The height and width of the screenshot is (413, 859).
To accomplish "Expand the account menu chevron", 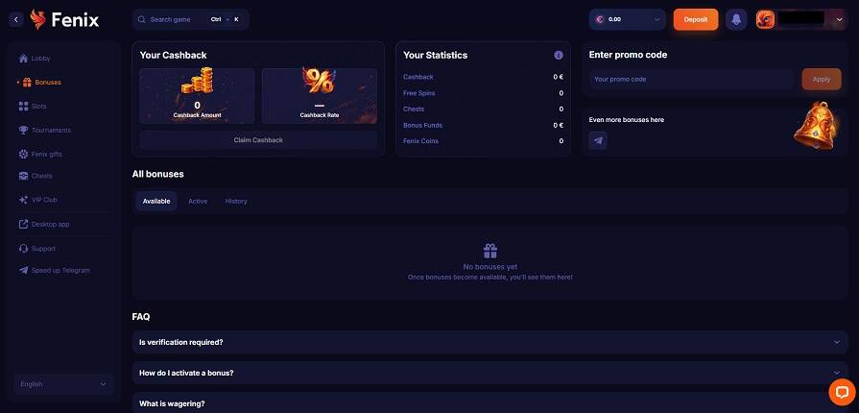I will (x=839, y=19).
